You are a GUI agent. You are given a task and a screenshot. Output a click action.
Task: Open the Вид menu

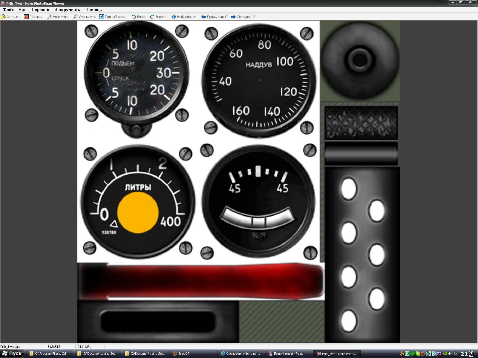click(22, 10)
